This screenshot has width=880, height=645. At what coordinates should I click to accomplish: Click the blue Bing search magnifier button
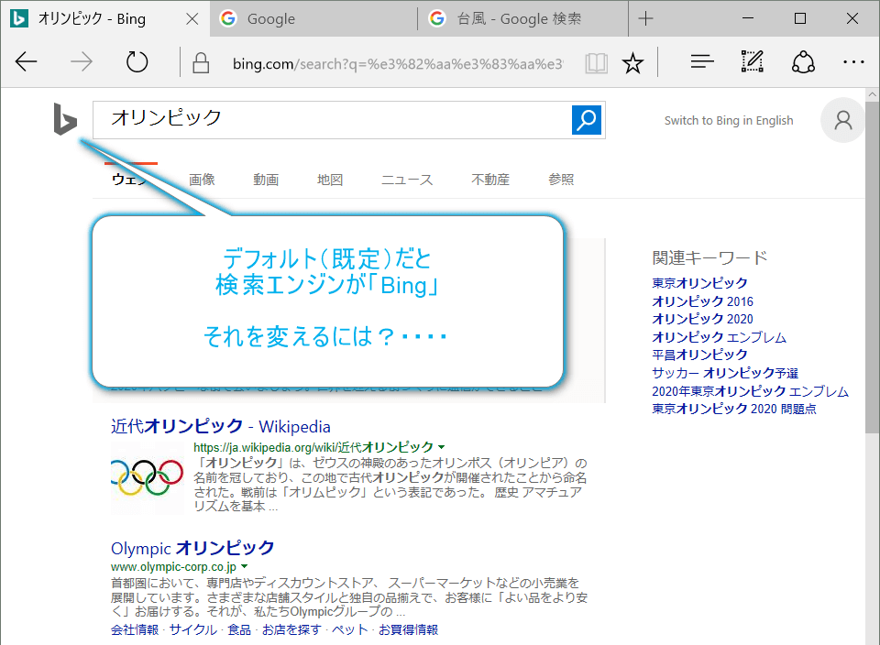click(587, 120)
